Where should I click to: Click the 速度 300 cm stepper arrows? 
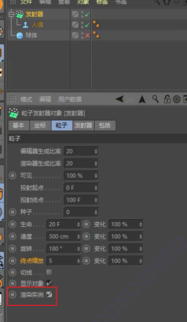click(x=78, y=236)
